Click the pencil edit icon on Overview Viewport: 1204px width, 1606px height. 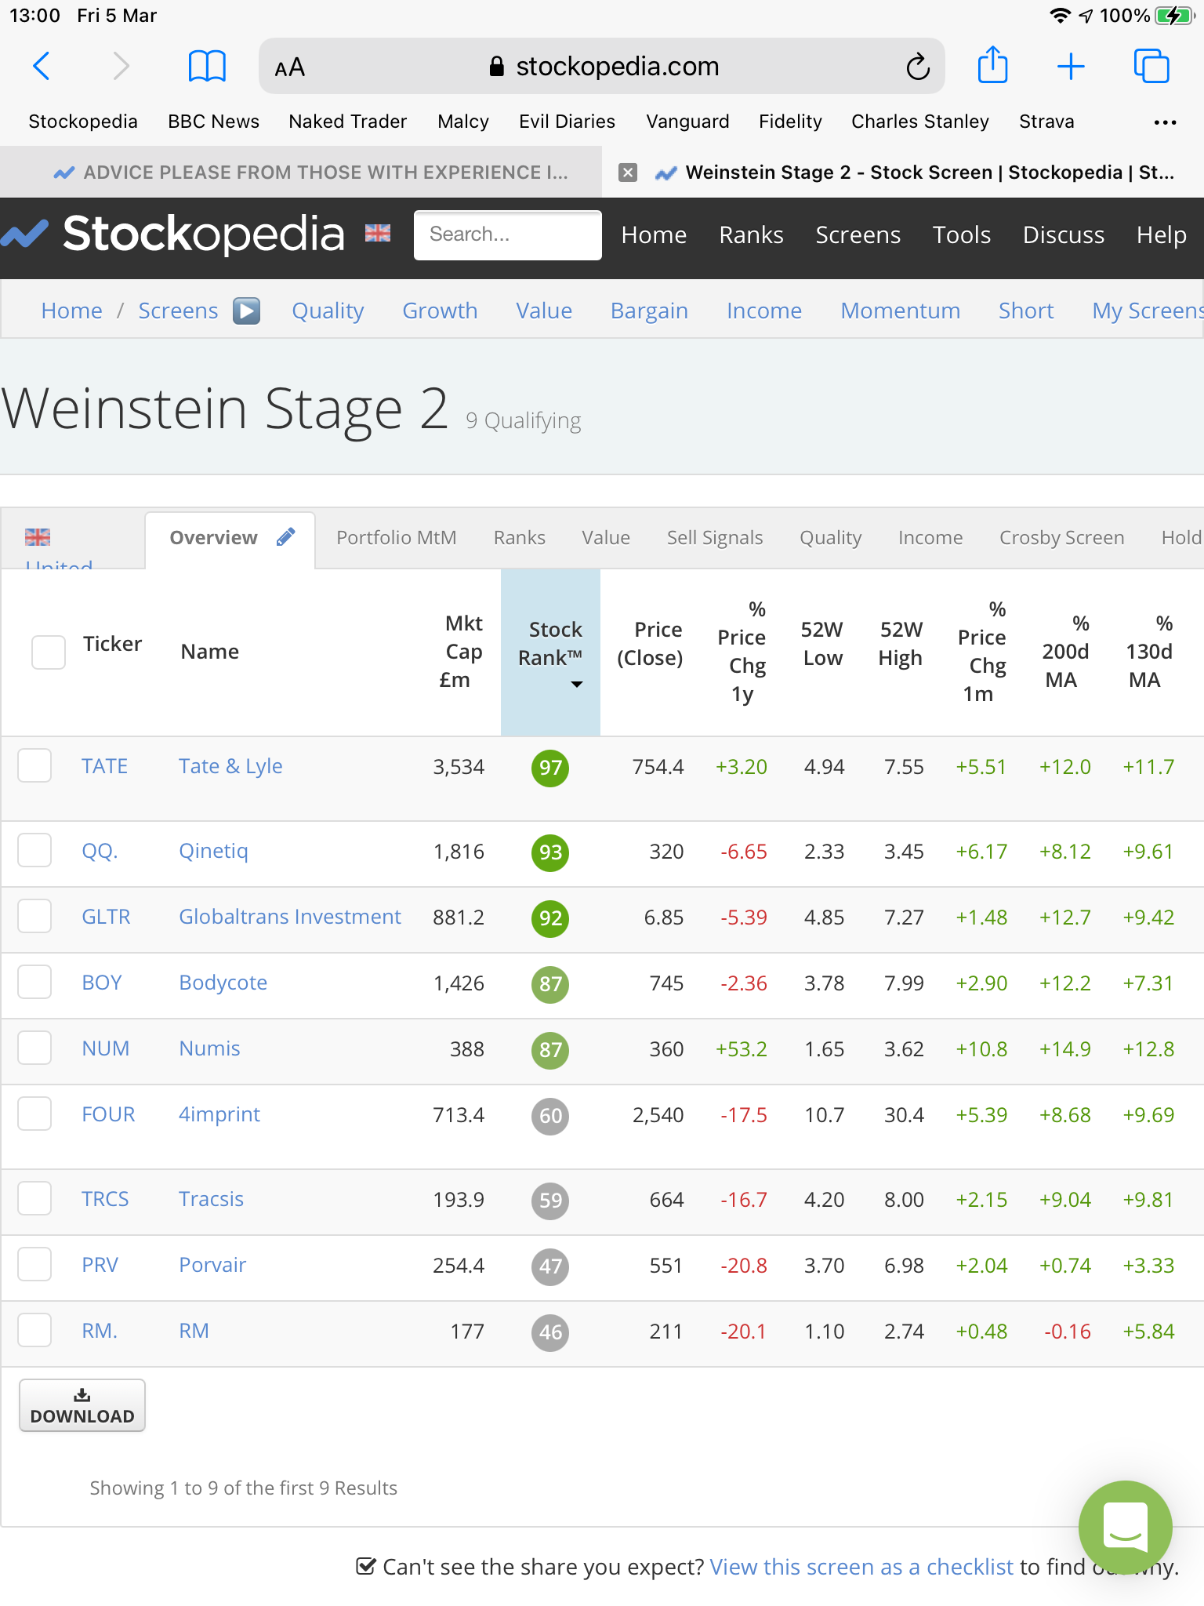[x=286, y=537]
